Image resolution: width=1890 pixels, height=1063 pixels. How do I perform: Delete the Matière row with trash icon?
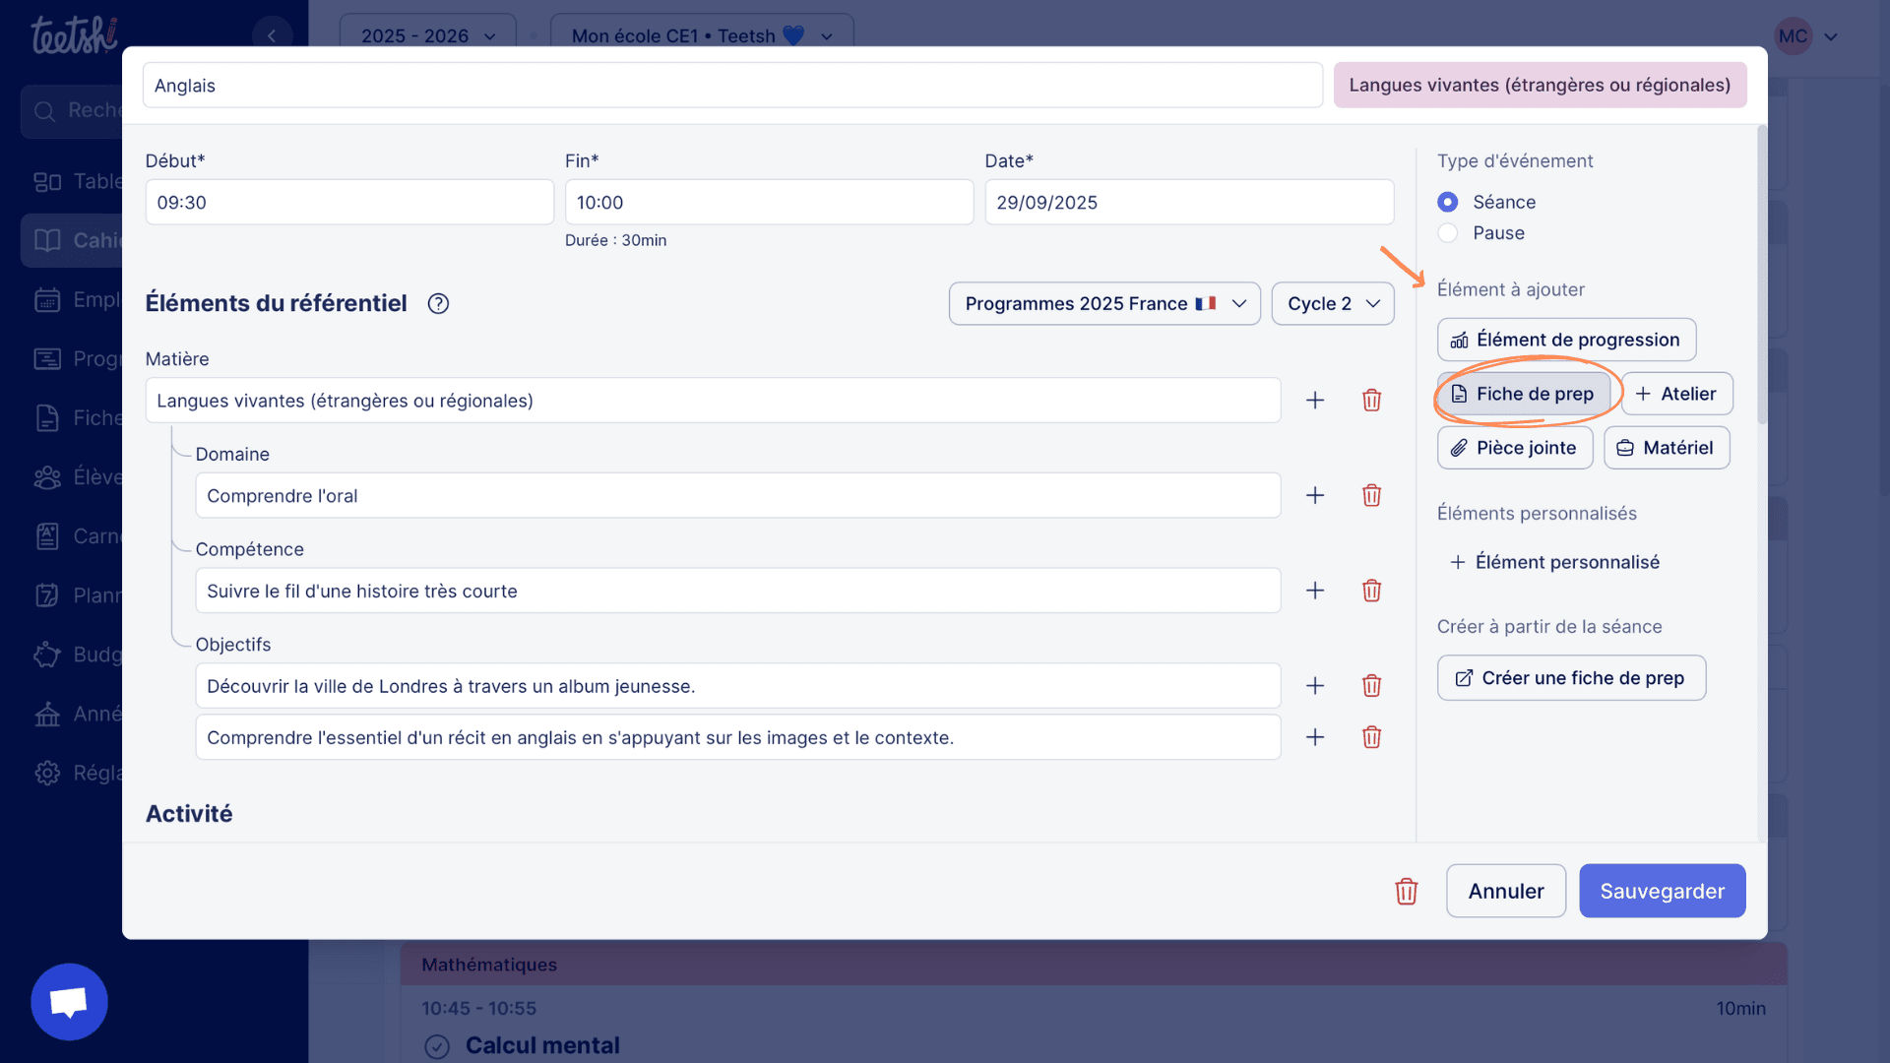1371,401
